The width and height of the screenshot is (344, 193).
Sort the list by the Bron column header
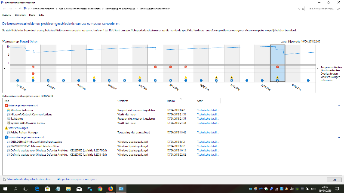tap(6, 101)
